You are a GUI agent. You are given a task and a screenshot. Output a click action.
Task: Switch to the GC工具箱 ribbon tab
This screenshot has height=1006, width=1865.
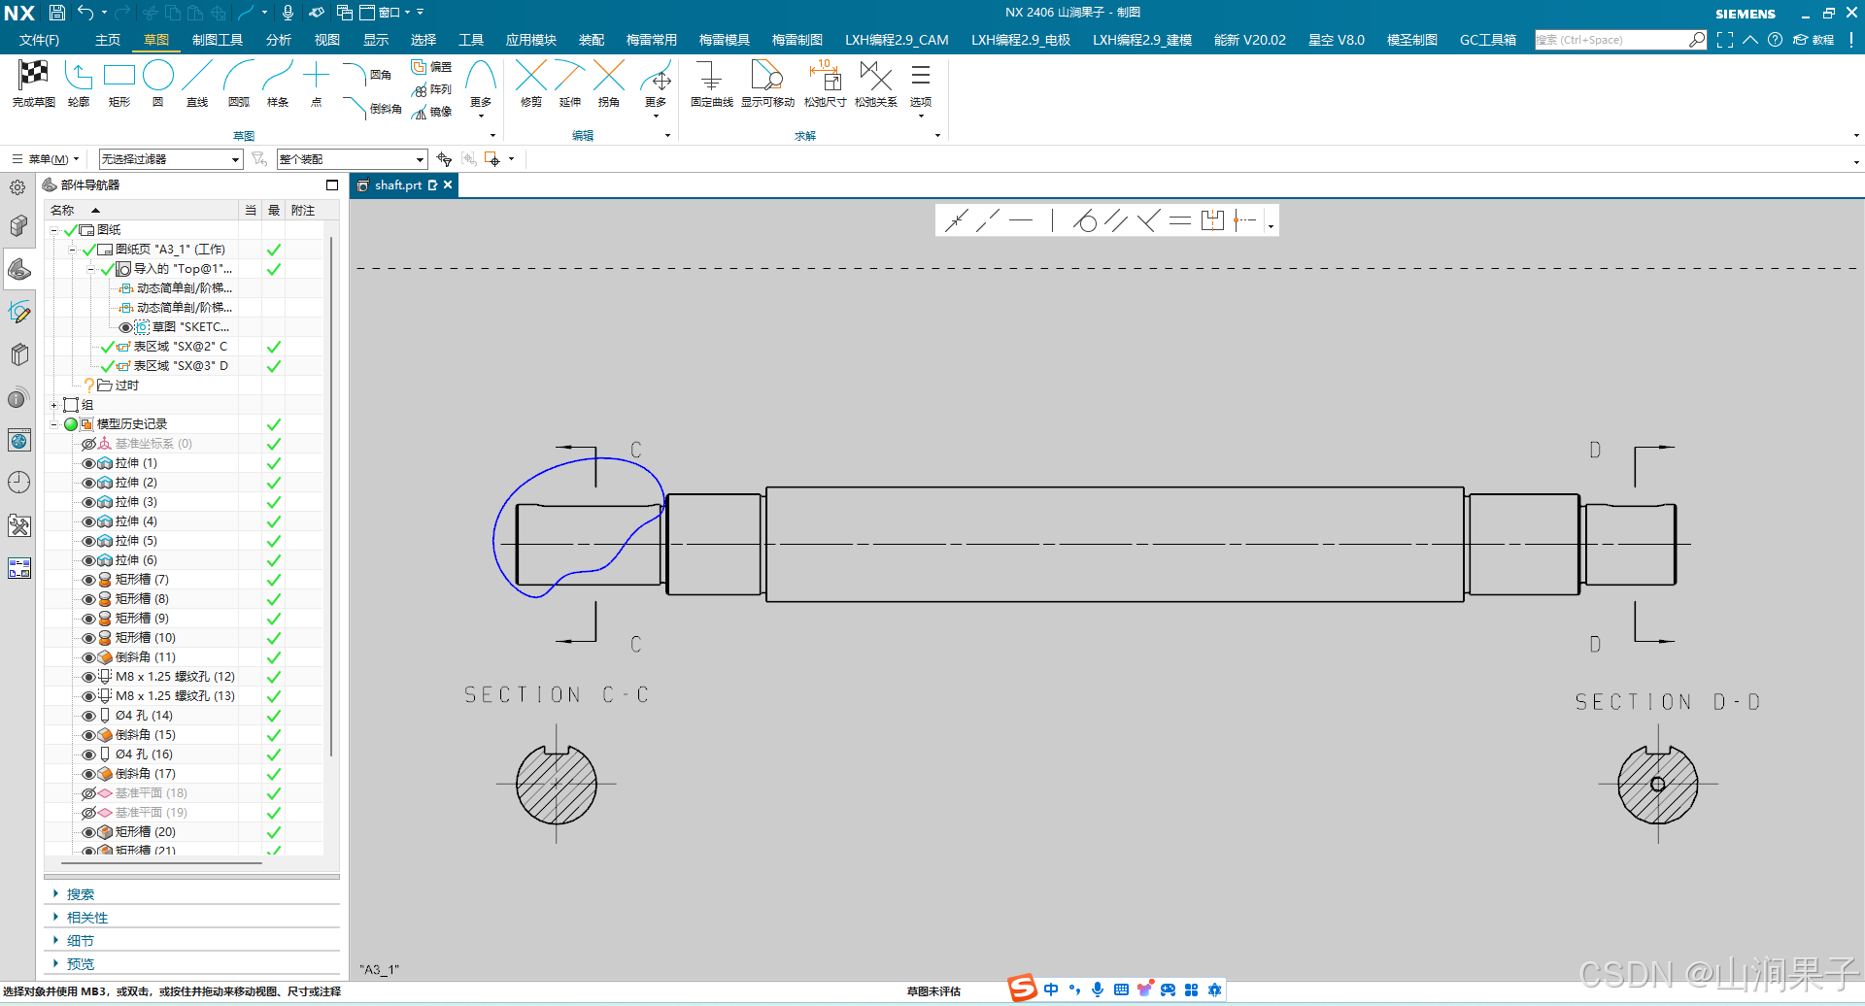pos(1487,40)
